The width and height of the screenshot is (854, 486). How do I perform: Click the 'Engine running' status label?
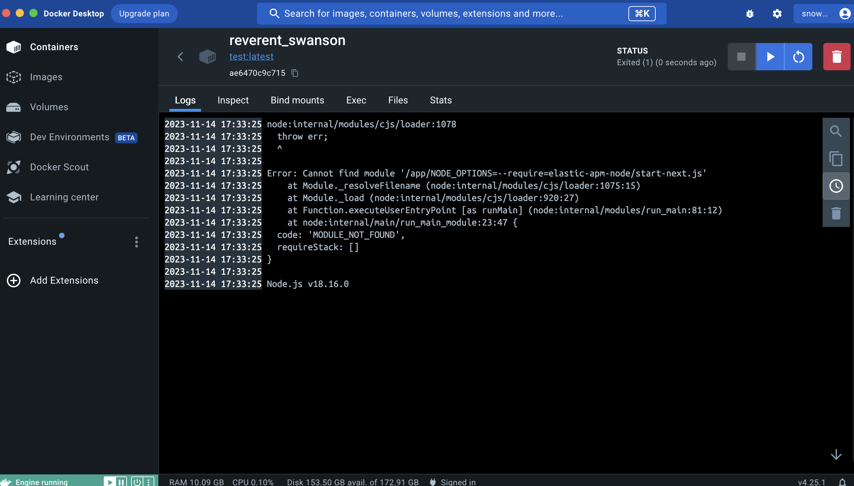pyautogui.click(x=42, y=482)
